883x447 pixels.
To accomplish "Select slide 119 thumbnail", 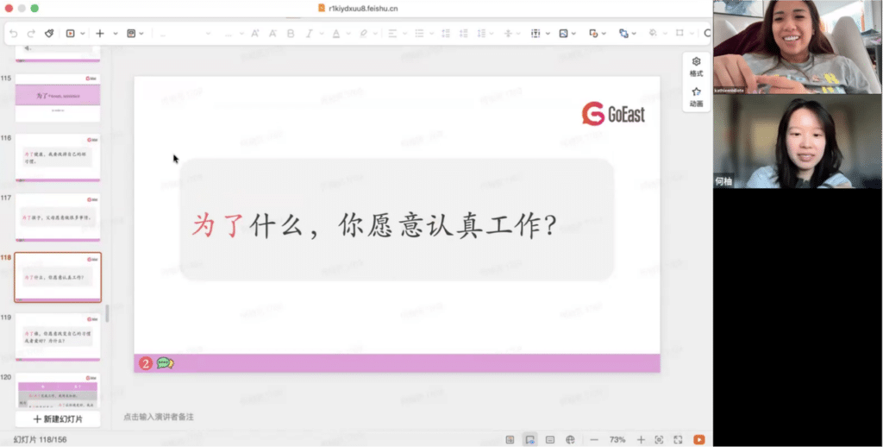I will pos(58,337).
